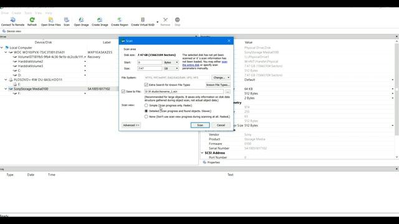
Task: Open dropdown arrow for Recovery volume row
Action: click(x=85, y=57)
